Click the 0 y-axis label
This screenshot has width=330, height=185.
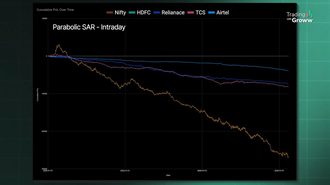click(x=46, y=56)
